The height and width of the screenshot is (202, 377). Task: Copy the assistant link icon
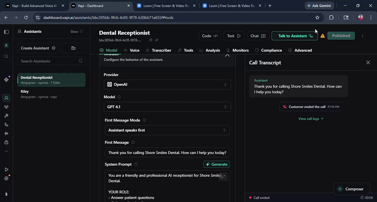[157, 40]
